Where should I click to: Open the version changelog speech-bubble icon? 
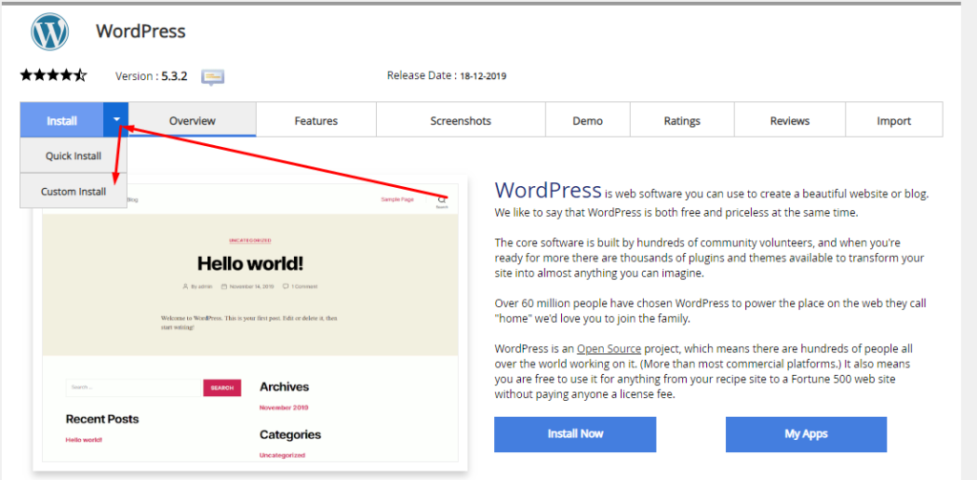(x=213, y=77)
